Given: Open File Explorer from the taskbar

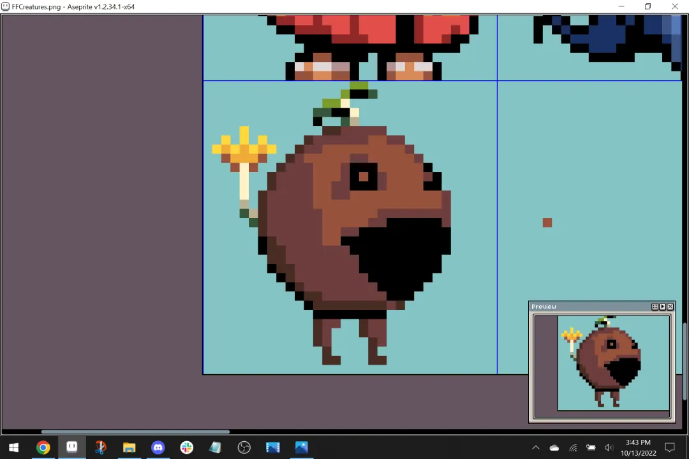Looking at the screenshot, I should click(129, 448).
